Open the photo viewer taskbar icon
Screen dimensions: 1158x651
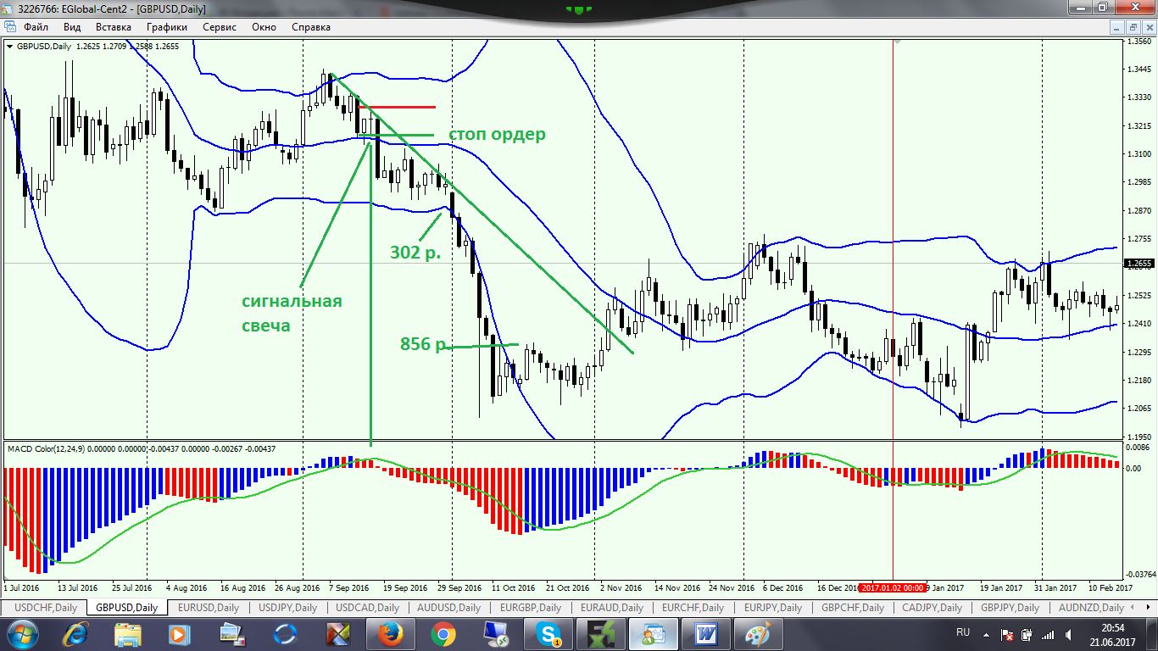pyautogui.click(x=231, y=633)
